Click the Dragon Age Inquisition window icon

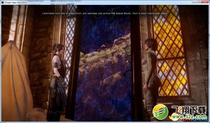2,2
